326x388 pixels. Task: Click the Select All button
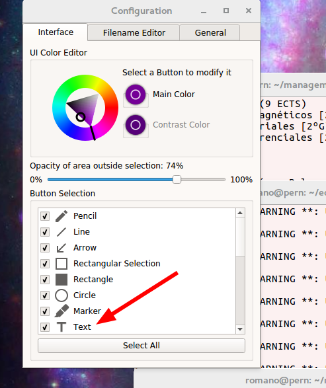point(142,346)
